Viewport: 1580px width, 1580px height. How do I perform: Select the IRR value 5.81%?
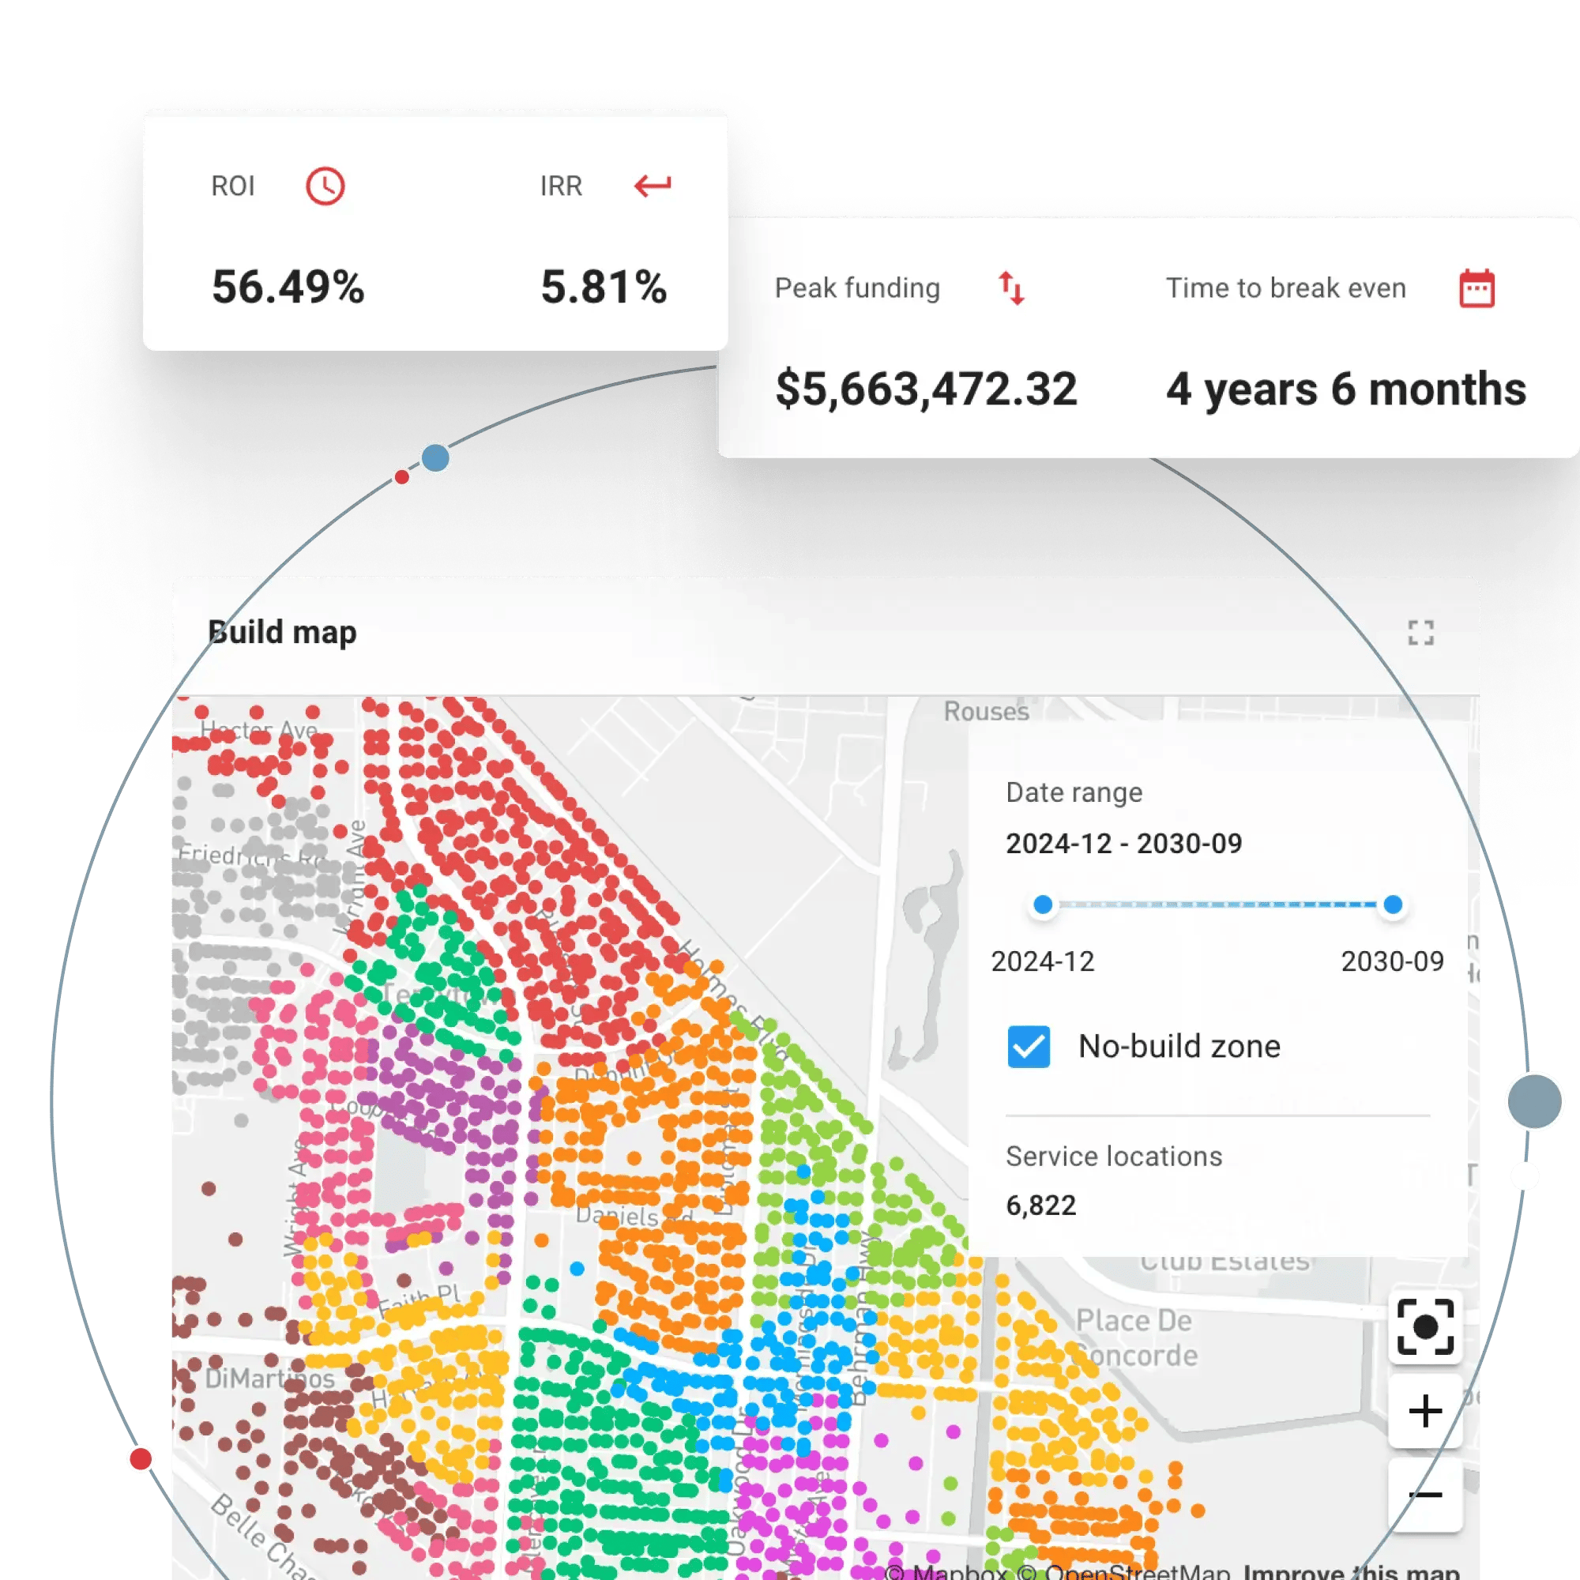604,287
